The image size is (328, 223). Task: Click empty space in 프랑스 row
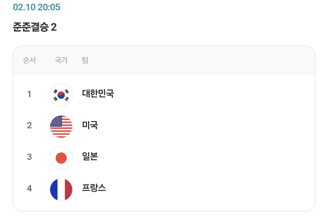pos(209,189)
